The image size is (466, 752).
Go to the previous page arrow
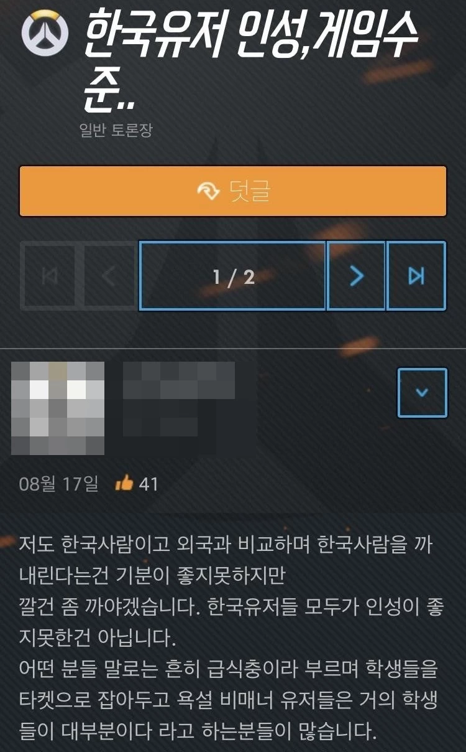(109, 276)
